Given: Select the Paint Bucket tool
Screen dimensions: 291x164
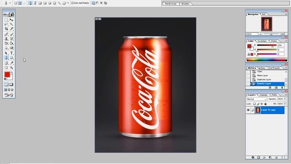Looking at the screenshot, I should 11,43.
